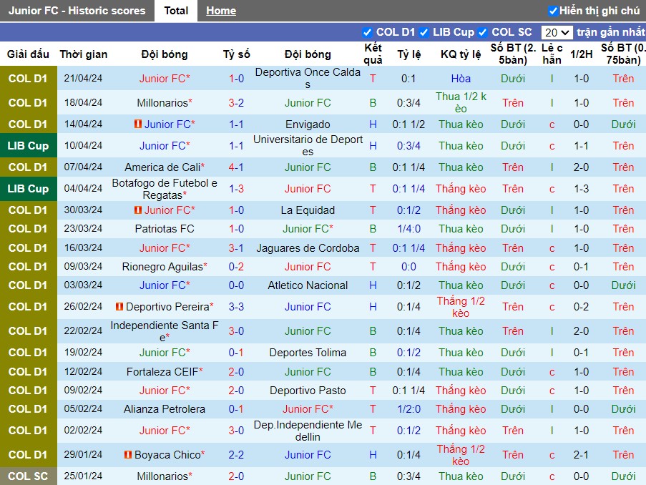Viewport: 646px width, 485px height.
Task: Open Deportiva Once Caldas team link
Action: click(308, 78)
